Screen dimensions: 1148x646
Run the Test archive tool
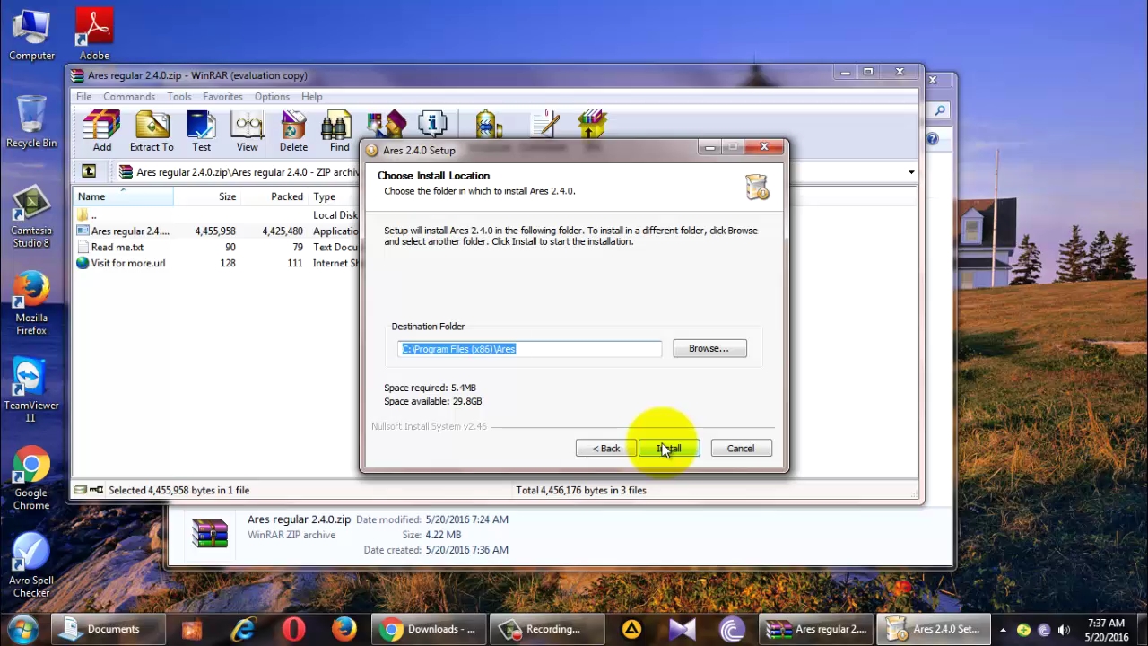201,131
